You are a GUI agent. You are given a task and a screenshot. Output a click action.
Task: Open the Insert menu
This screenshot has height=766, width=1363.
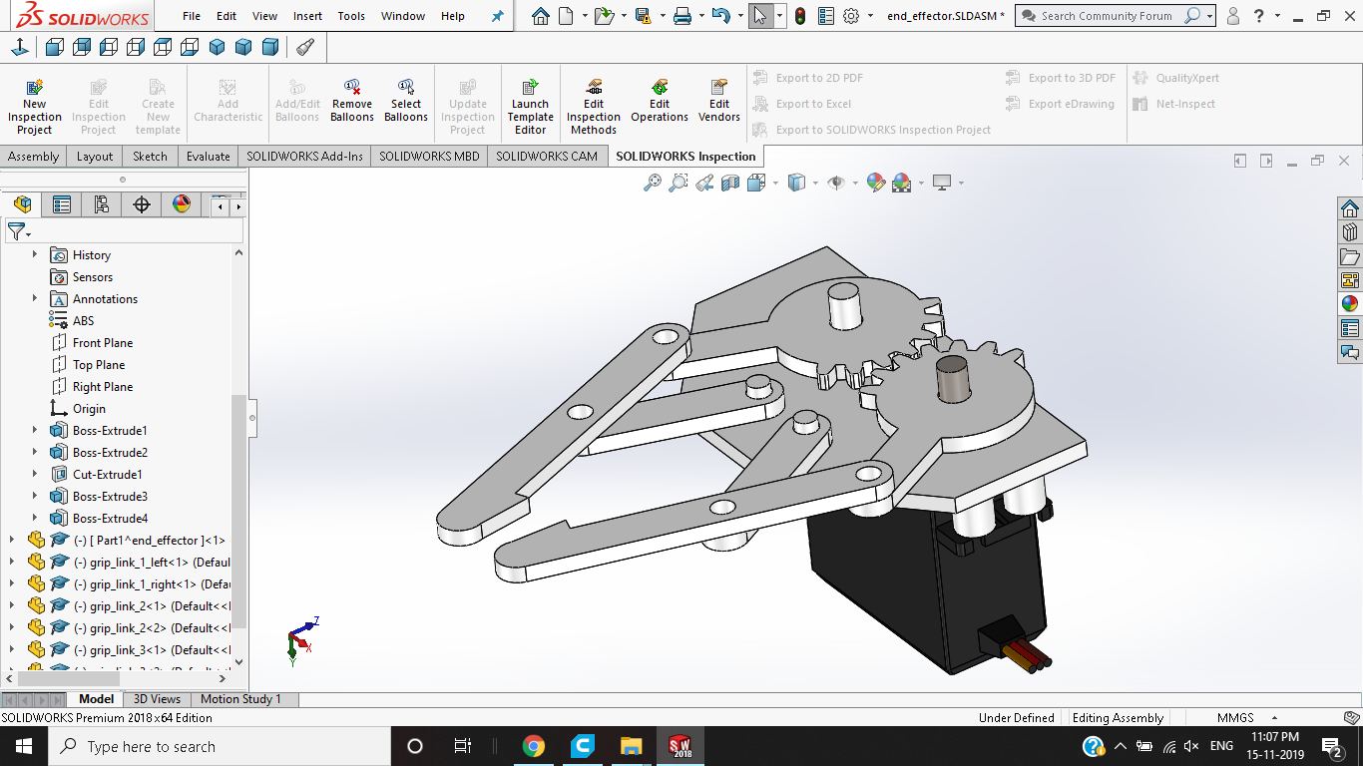coord(307,16)
